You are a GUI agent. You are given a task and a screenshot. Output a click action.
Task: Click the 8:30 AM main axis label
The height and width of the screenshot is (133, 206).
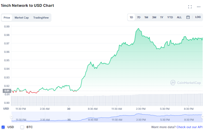tap(93, 109)
